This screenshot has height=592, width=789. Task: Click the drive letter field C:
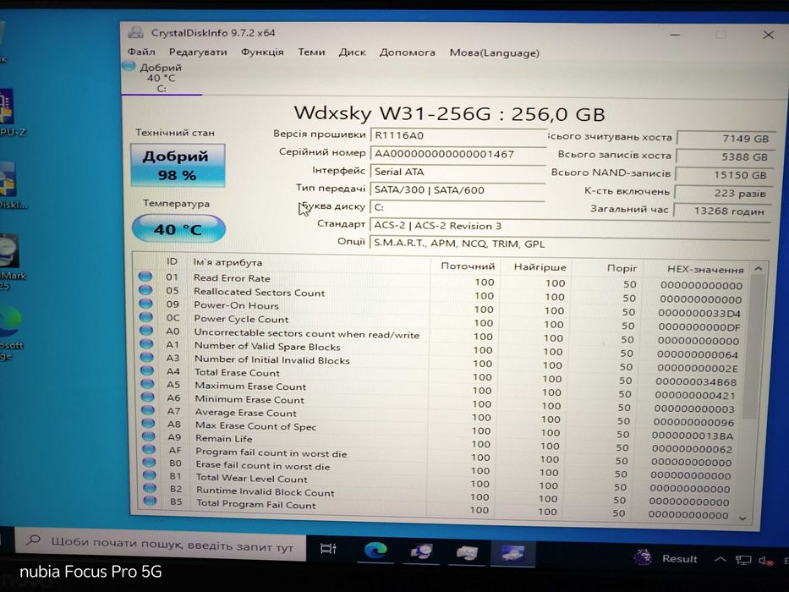pyautogui.click(x=457, y=207)
